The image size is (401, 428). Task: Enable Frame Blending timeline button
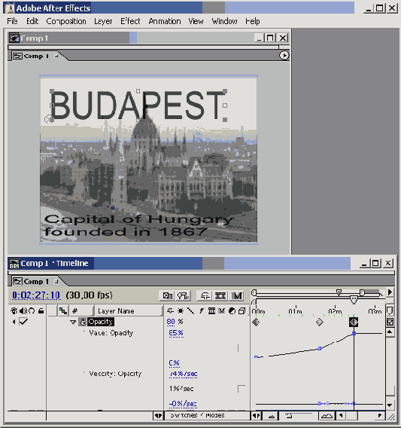[220, 295]
